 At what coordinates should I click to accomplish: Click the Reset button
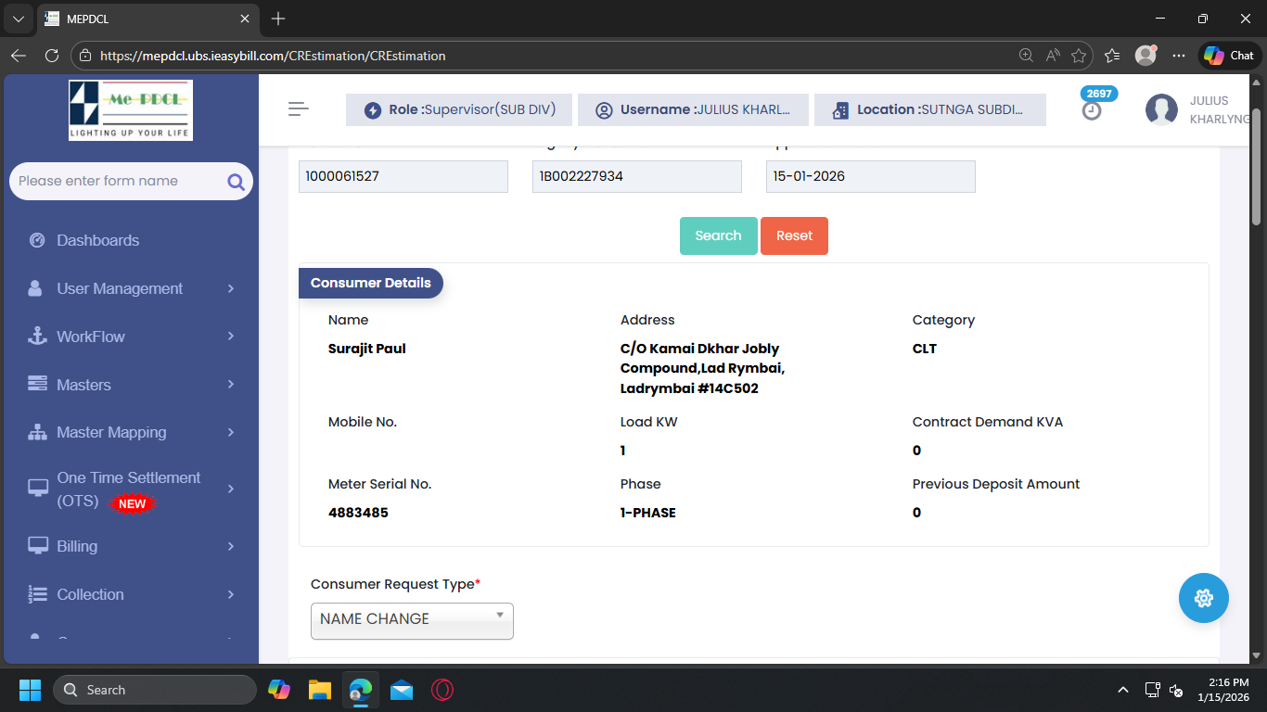click(x=794, y=235)
